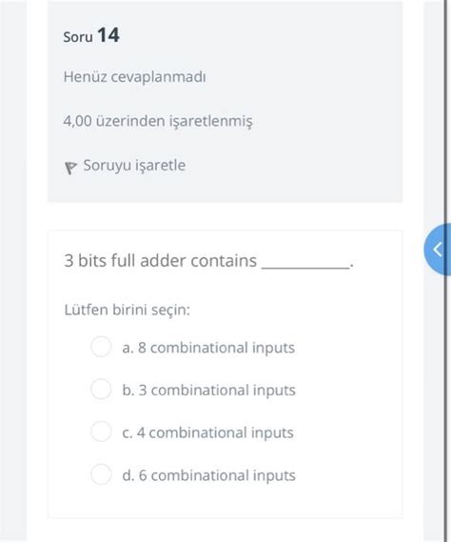Click the '4,00 üzerinden işaretlenmiş' grade text
Viewport: 451px width, 542px height.
158,121
